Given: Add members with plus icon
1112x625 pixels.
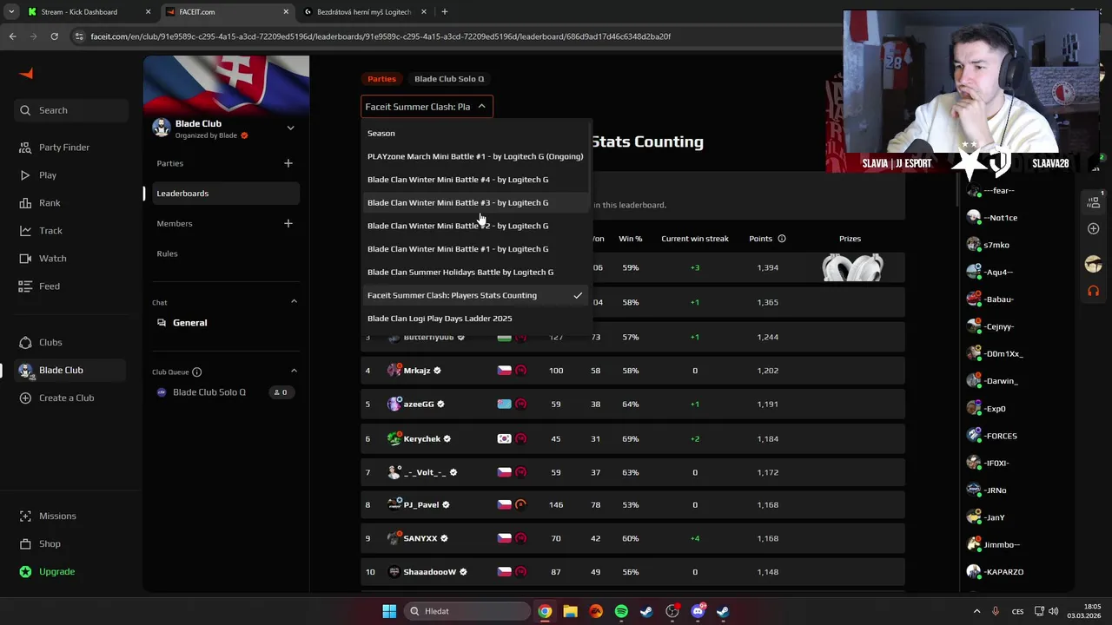Looking at the screenshot, I should 288,223.
